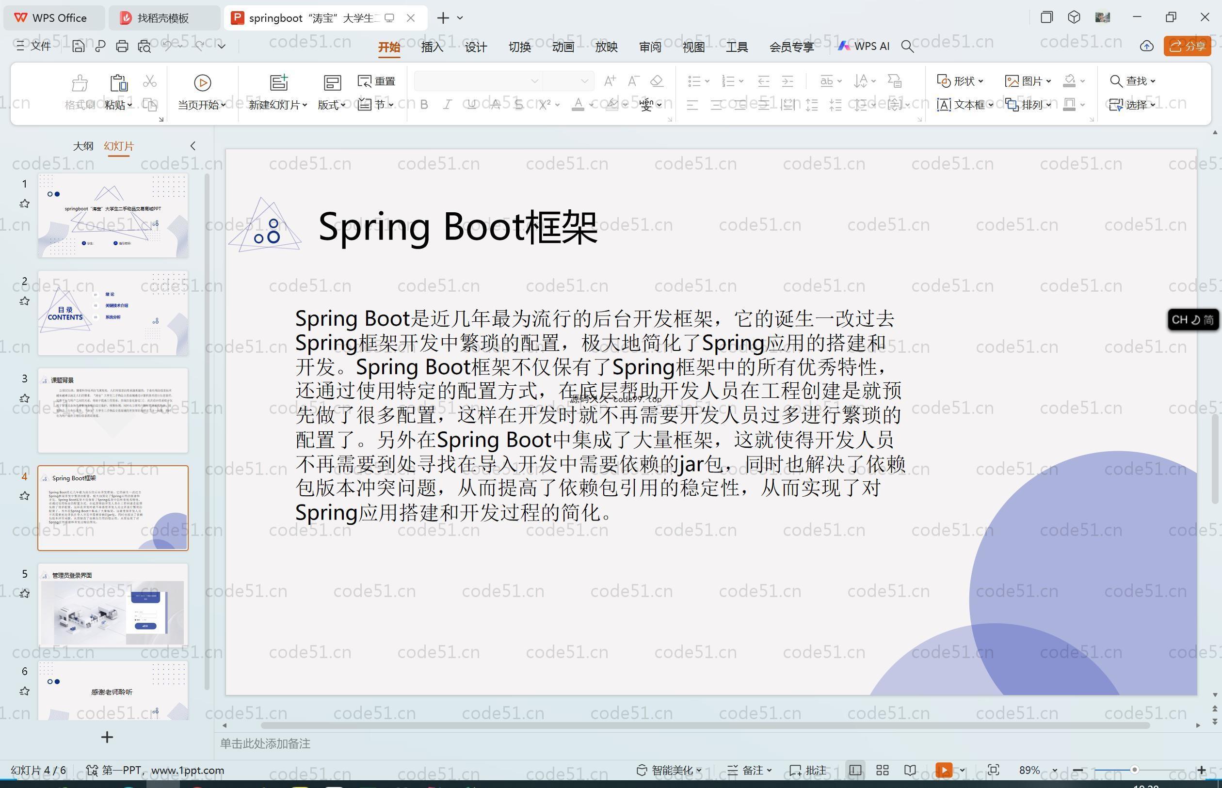Switch to the View (视图) tab
1222x788 pixels.
pyautogui.click(x=693, y=47)
